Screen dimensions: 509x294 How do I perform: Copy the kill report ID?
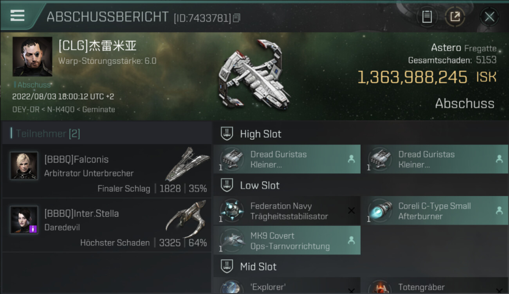(236, 18)
